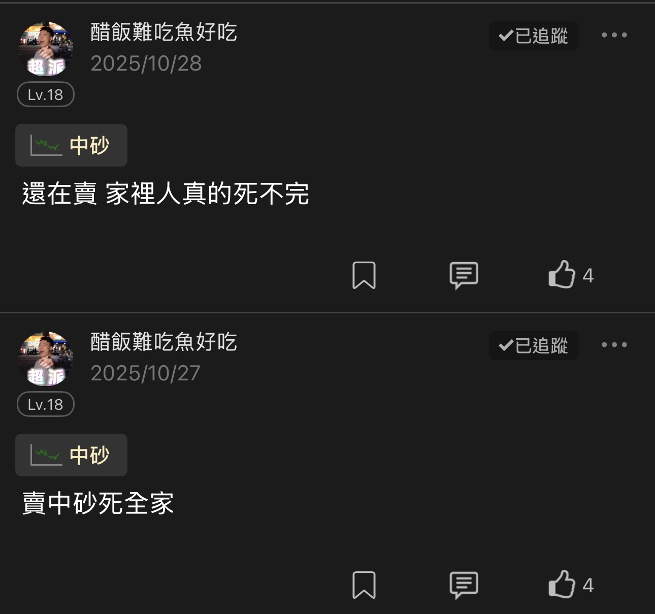Open username 醋飯難吃魚好吃 on the second post
This screenshot has height=614, width=655.
[x=163, y=342]
